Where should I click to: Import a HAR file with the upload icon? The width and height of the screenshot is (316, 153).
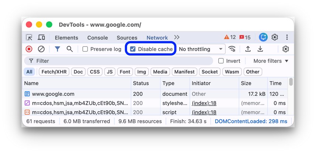pyautogui.click(x=248, y=49)
